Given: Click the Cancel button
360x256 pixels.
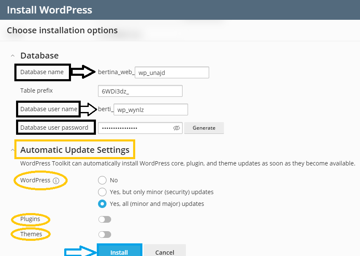Looking at the screenshot, I should (x=165, y=251).
